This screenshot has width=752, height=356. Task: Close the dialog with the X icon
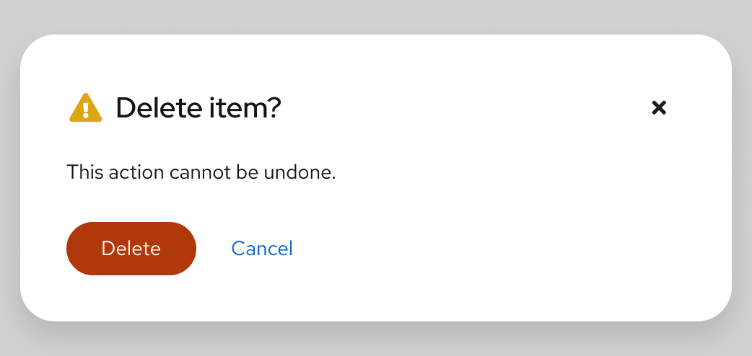658,108
